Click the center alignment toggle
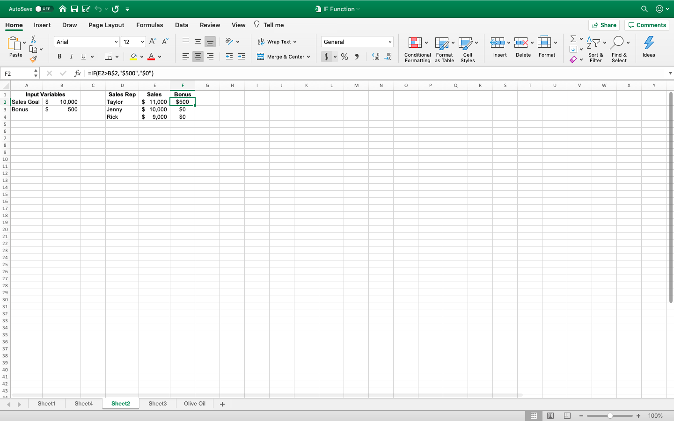The width and height of the screenshot is (674, 421). point(198,56)
